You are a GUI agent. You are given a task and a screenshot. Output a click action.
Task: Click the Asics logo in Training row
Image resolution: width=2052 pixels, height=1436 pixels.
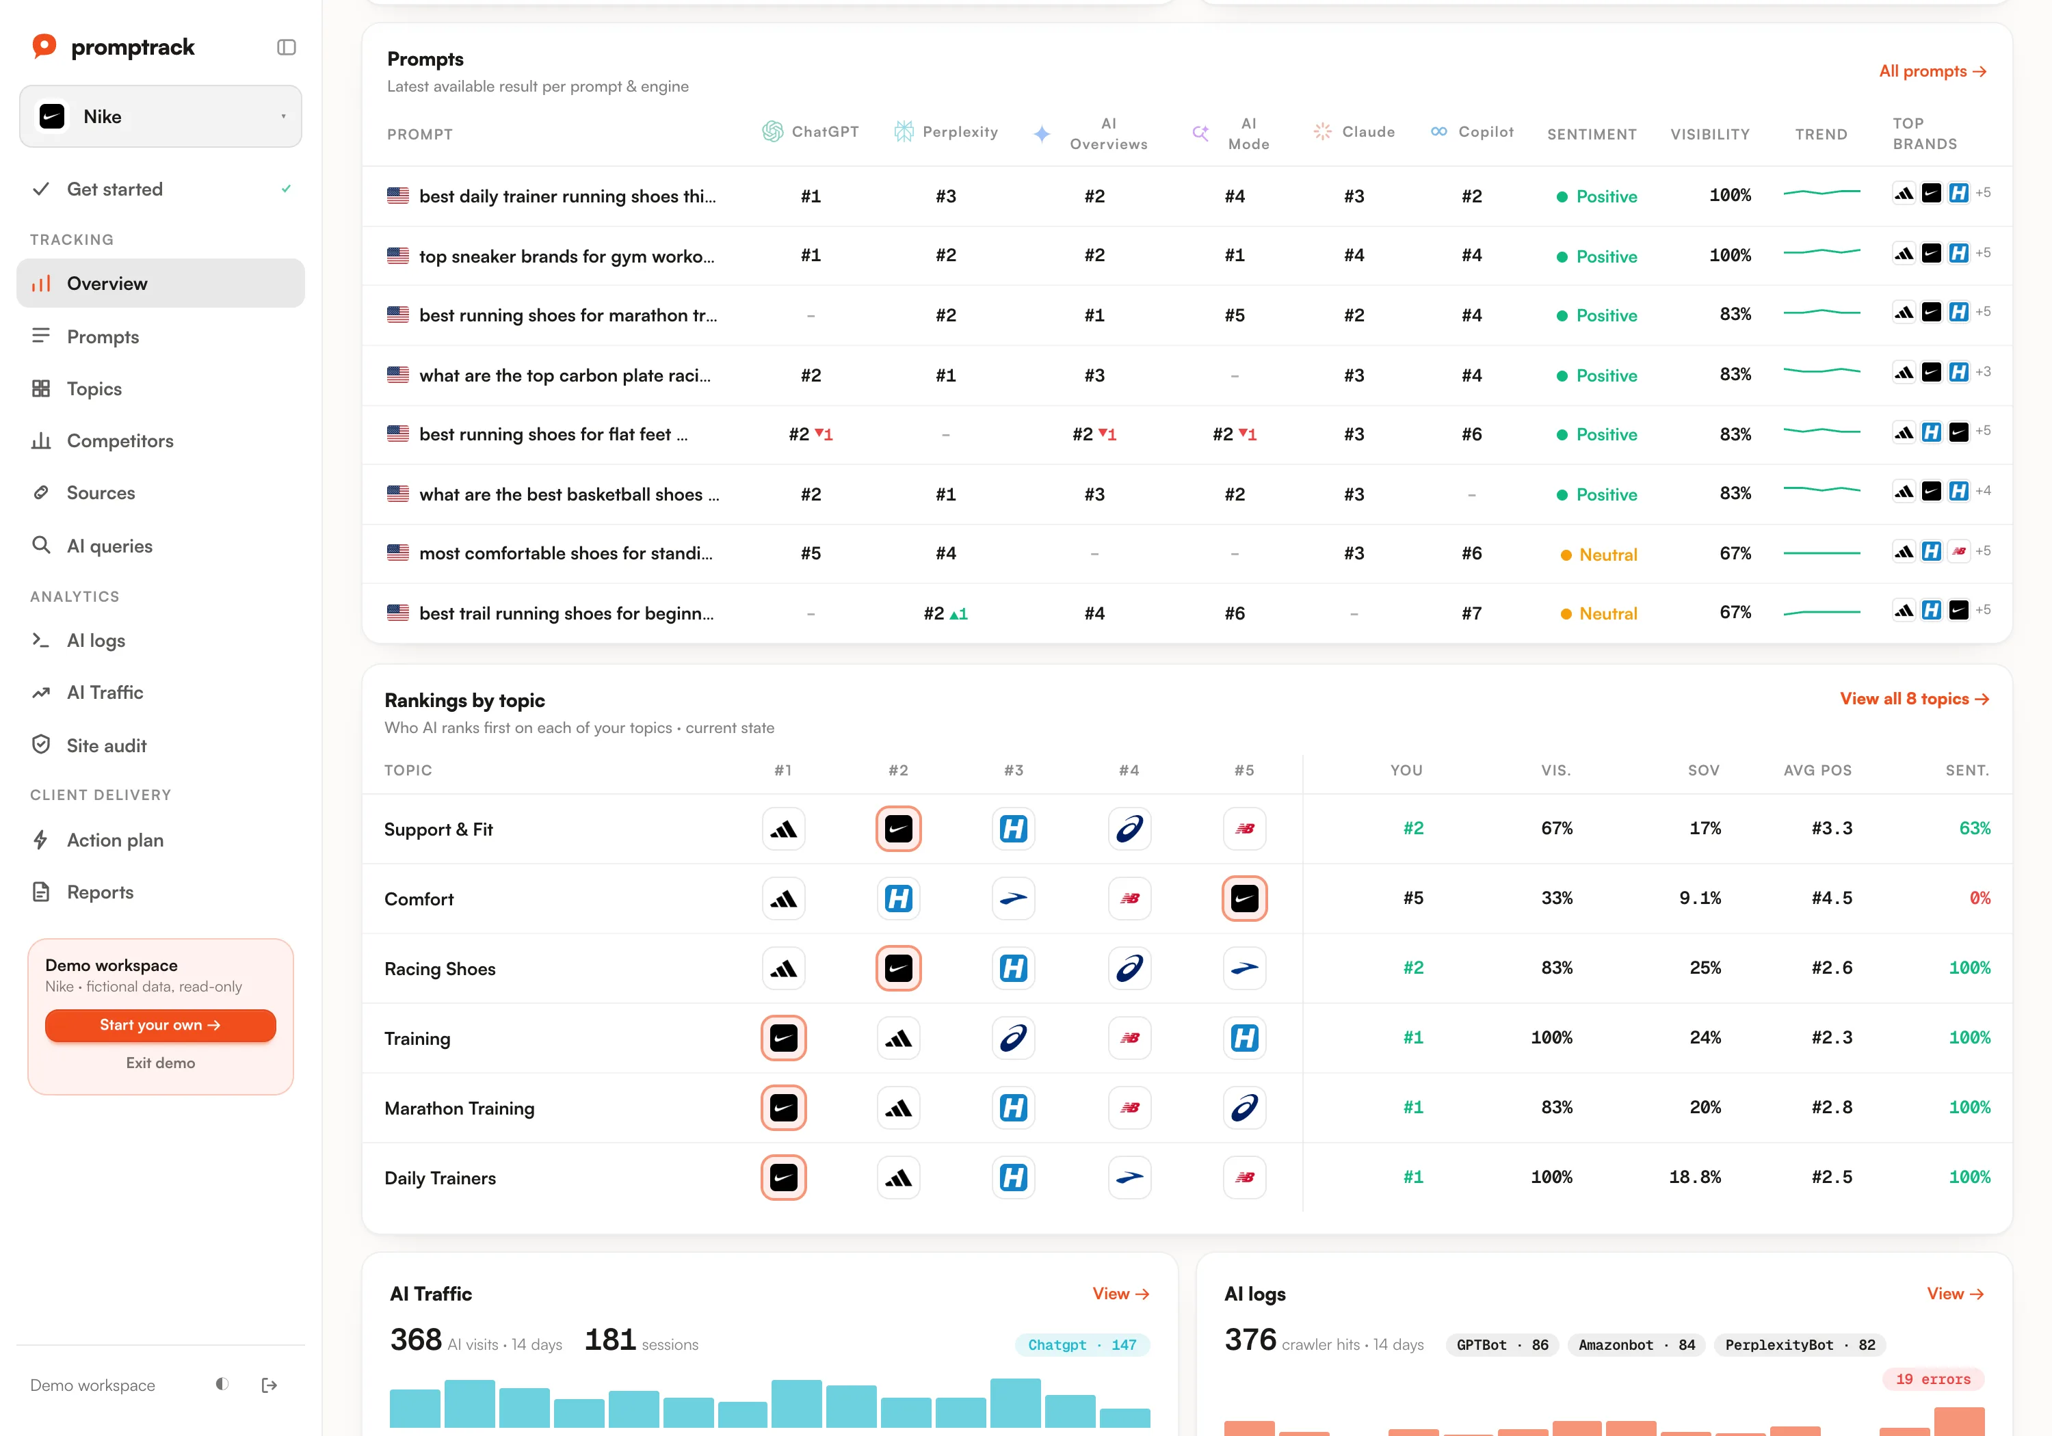(1012, 1038)
